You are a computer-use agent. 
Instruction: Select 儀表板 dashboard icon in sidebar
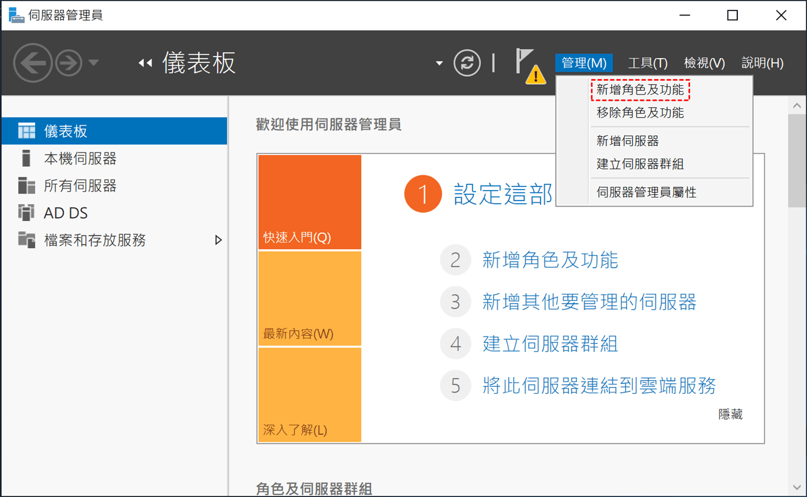(27, 131)
